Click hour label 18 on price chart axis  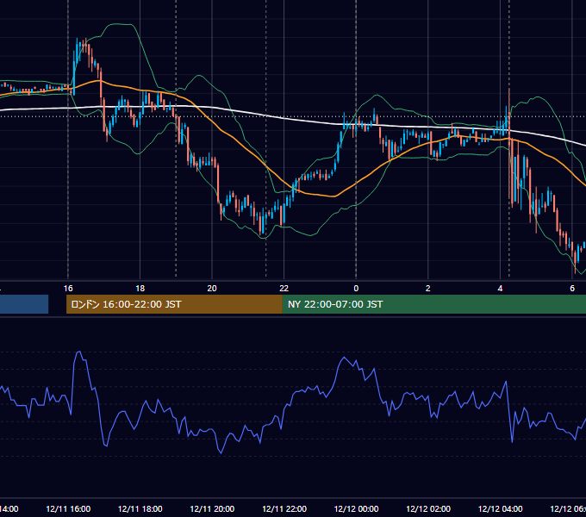[140, 289]
